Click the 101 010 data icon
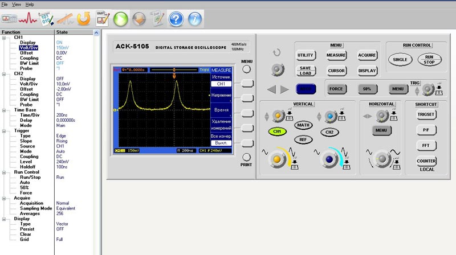Screen dimensions: 456x255 point(46,19)
